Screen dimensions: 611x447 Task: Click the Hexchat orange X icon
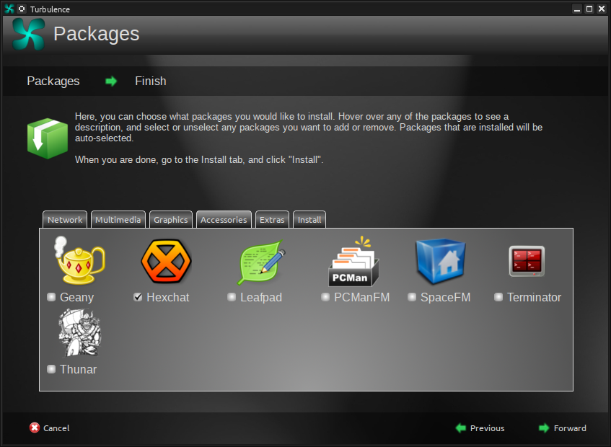[166, 261]
